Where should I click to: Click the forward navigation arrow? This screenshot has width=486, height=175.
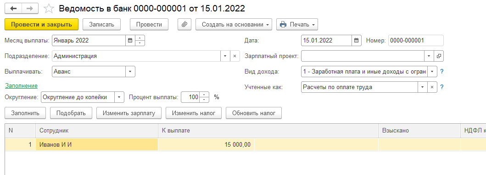[x=30, y=8]
